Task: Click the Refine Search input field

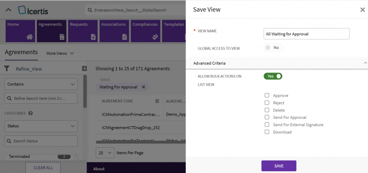Action: pyautogui.click(x=41, y=98)
